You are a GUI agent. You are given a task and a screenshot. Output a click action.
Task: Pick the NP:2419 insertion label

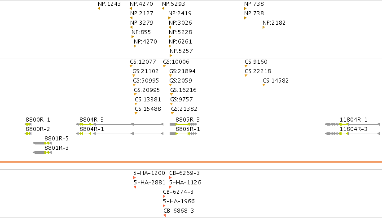pos(180,13)
